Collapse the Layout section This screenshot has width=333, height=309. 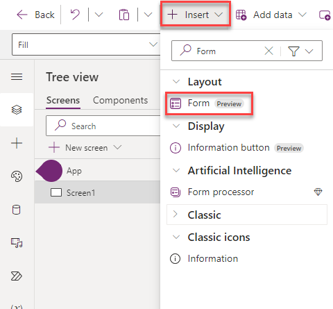tap(176, 82)
